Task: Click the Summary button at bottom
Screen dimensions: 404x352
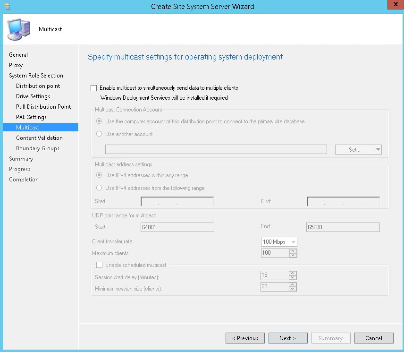Action: pyautogui.click(x=331, y=338)
